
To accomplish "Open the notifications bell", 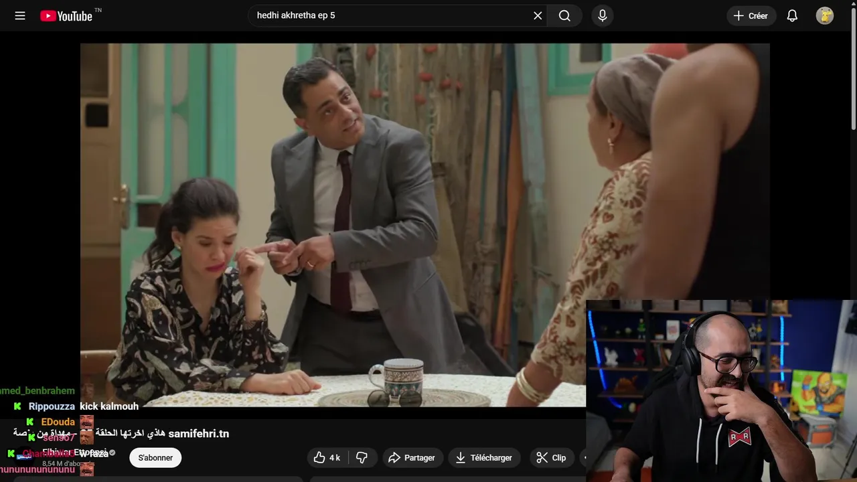I will pos(792,15).
